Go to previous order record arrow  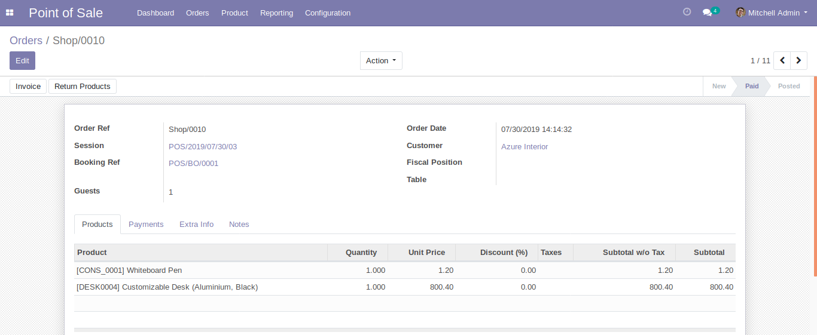[782, 60]
